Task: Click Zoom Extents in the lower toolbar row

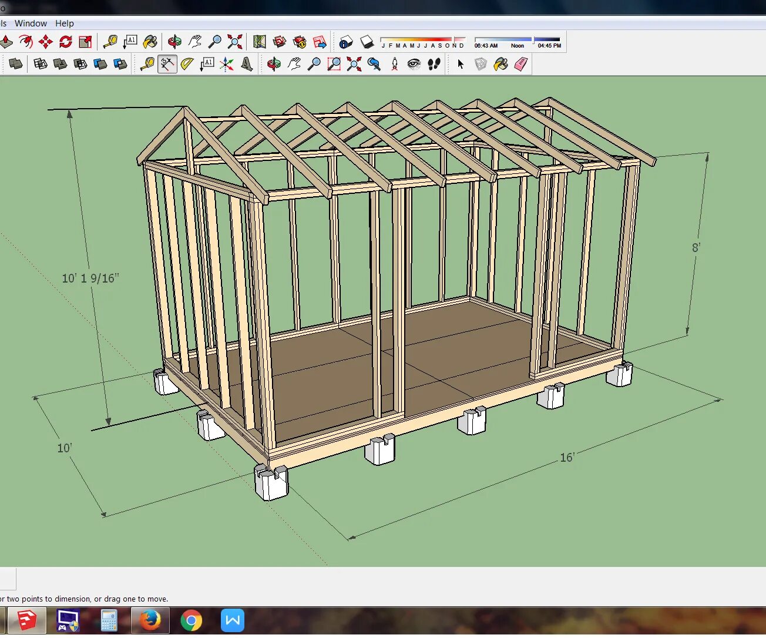Action: click(x=354, y=63)
